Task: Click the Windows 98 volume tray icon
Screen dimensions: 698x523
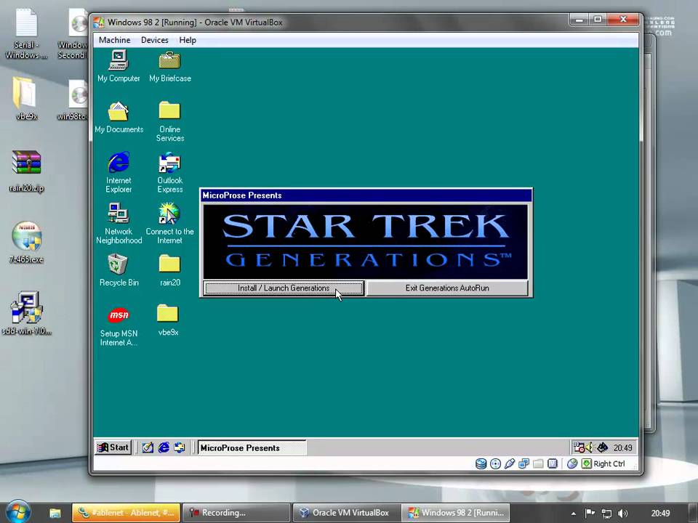Action: click(590, 447)
